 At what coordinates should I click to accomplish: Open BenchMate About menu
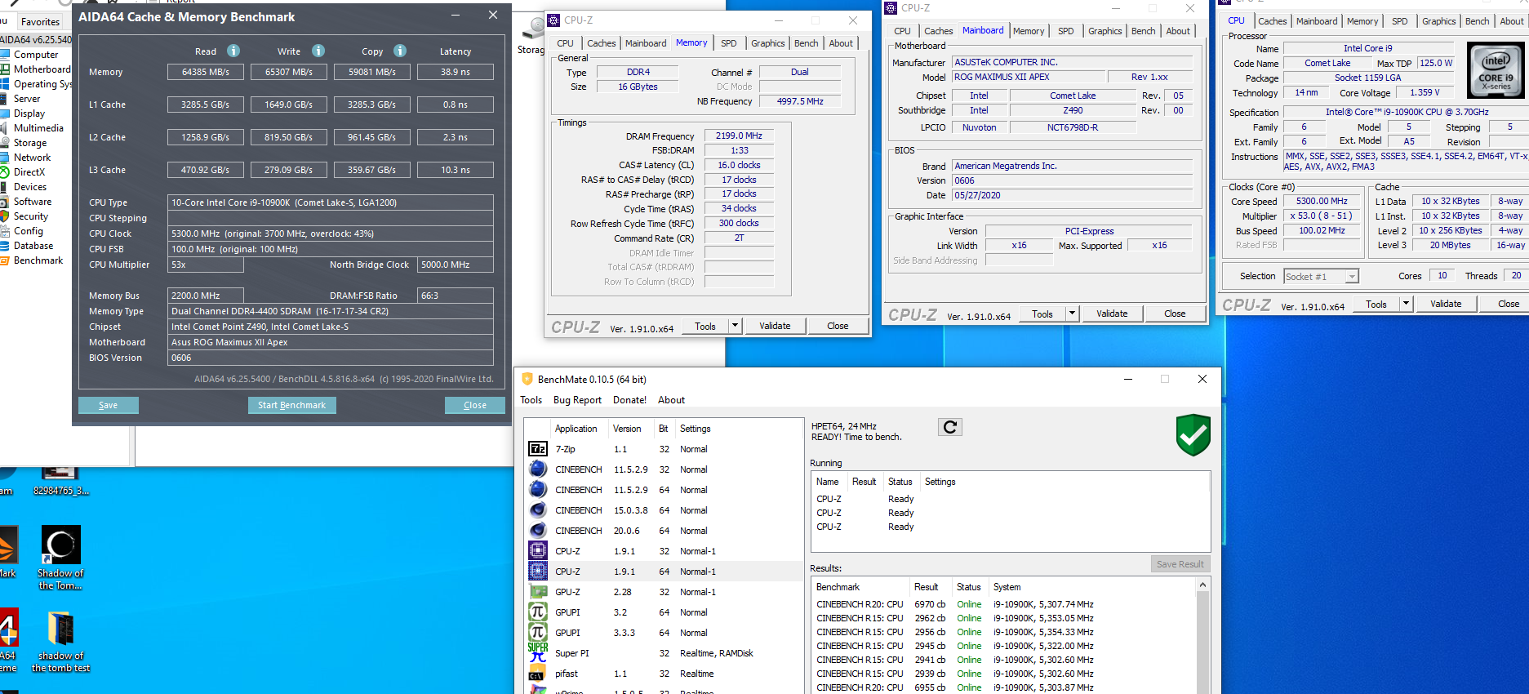[671, 400]
